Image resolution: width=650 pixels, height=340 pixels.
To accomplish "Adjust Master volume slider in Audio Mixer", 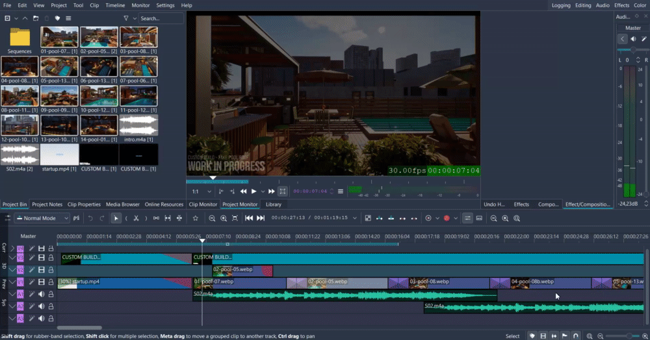I will point(632,49).
